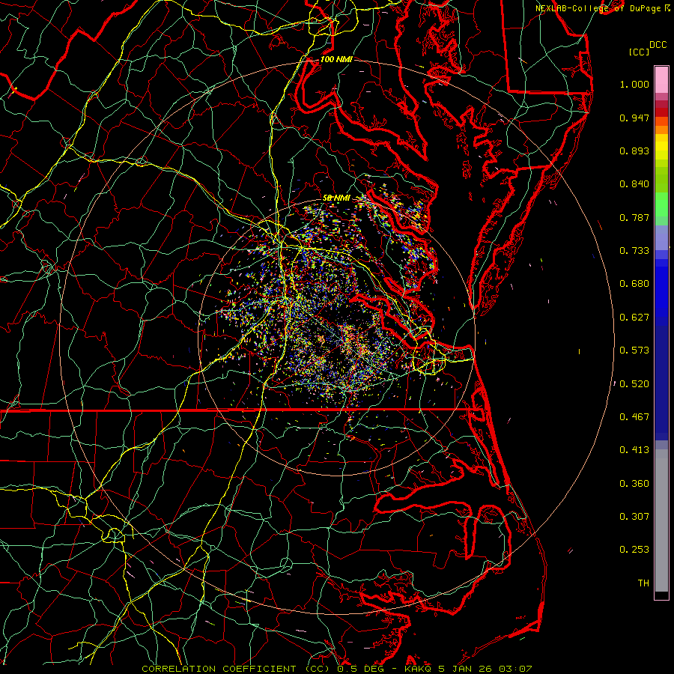Click the DCC label above the color scale
The width and height of the screenshot is (674, 674).
click(x=658, y=44)
